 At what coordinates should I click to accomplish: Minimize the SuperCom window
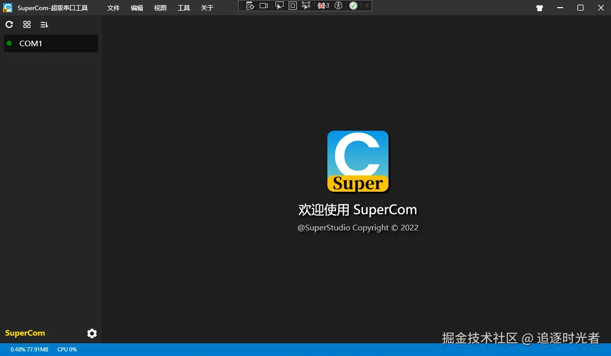point(560,8)
